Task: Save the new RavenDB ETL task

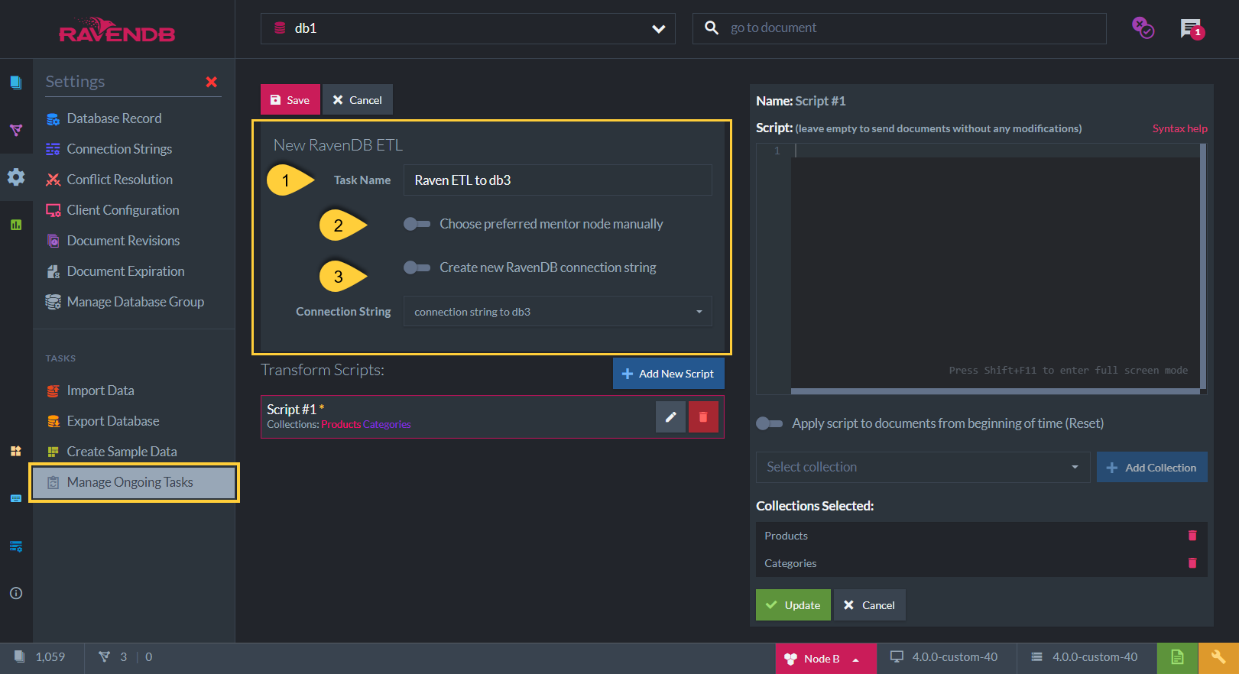Action: point(290,99)
